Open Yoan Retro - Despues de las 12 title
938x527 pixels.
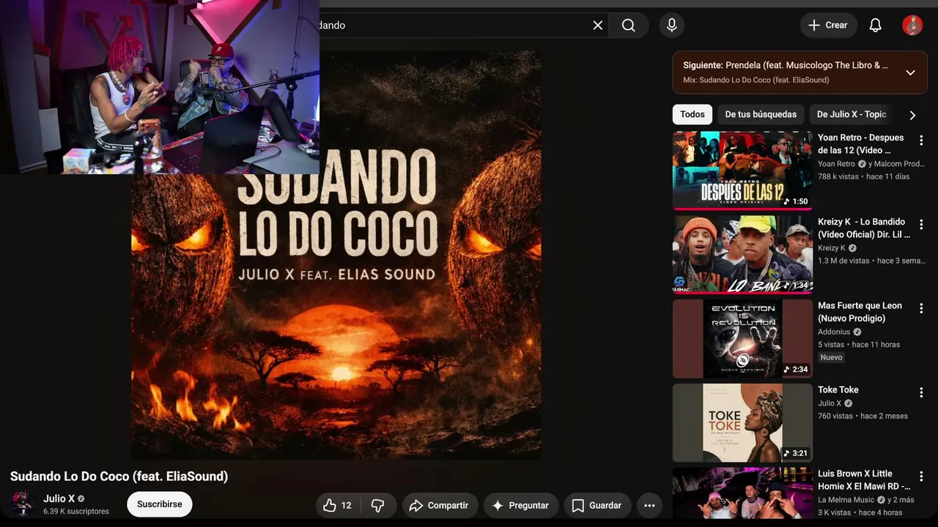pos(861,143)
